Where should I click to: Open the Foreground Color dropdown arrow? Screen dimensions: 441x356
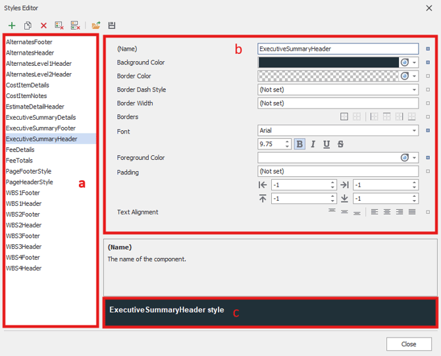click(414, 158)
